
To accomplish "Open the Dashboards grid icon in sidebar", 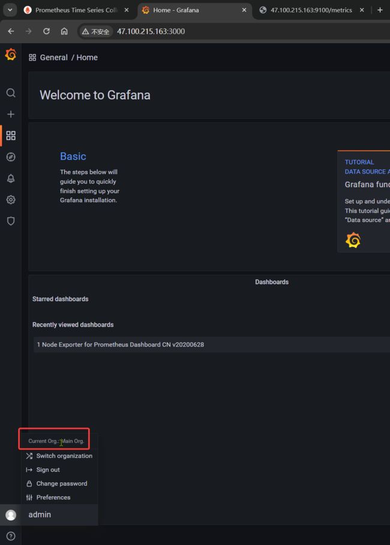I will pyautogui.click(x=11, y=136).
